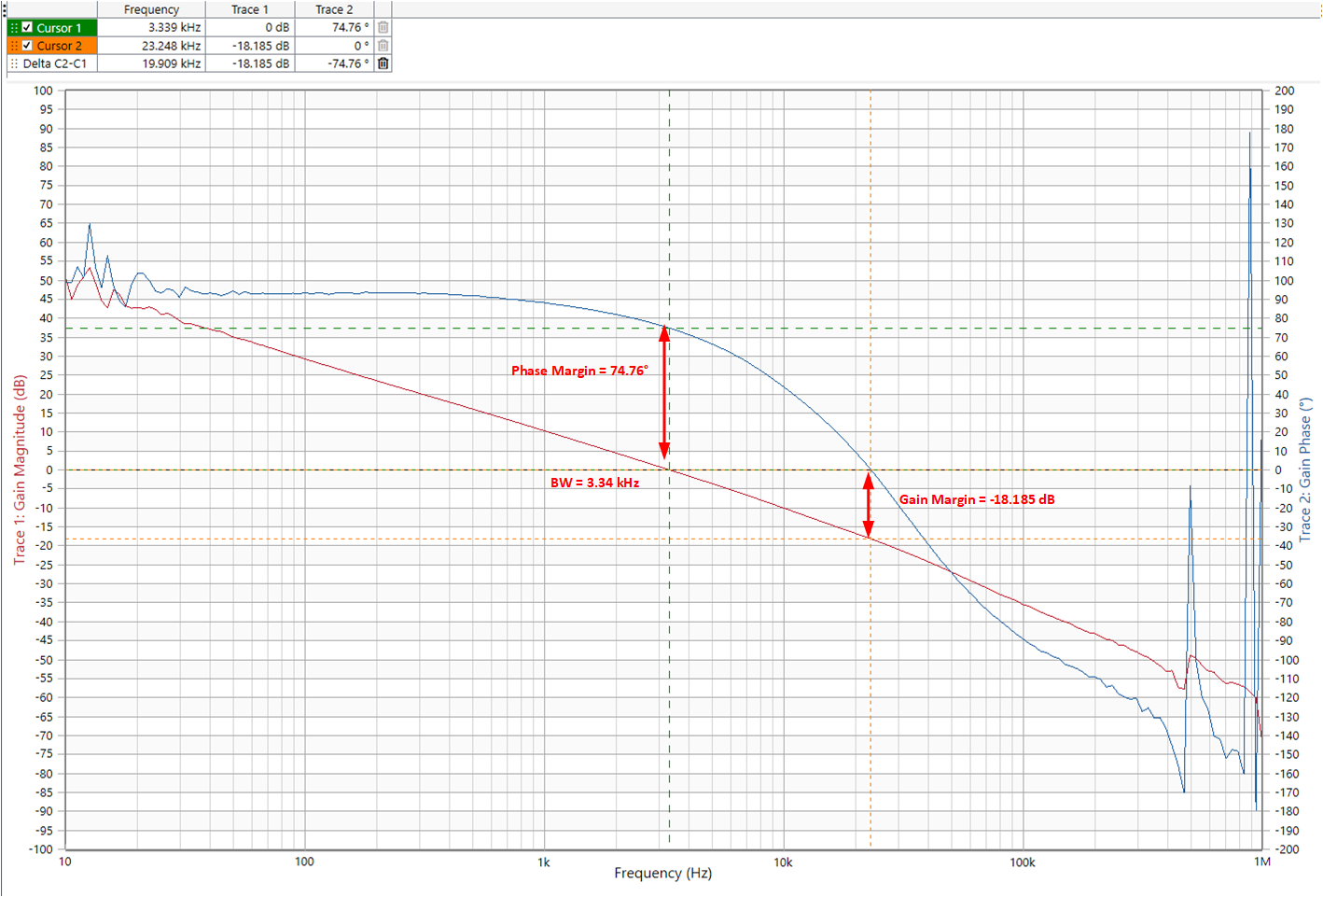Select the Trace 2 column header
The width and height of the screenshot is (1323, 897).
tap(334, 9)
